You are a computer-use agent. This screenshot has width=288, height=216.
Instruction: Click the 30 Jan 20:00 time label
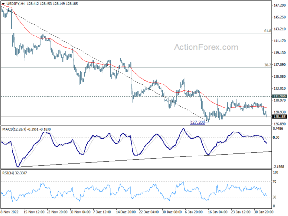(264, 212)
